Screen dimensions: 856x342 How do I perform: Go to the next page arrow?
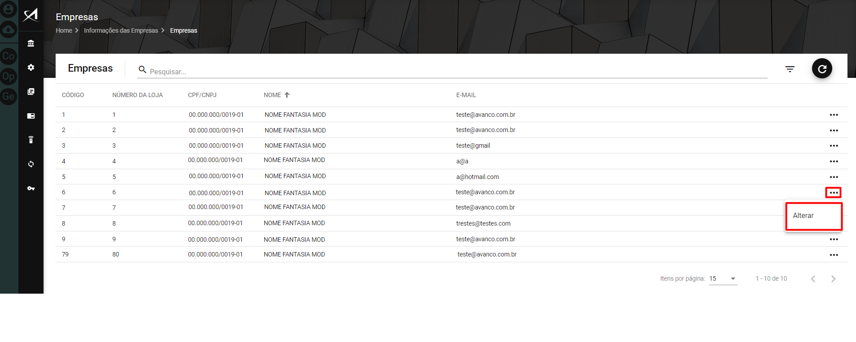(x=833, y=279)
